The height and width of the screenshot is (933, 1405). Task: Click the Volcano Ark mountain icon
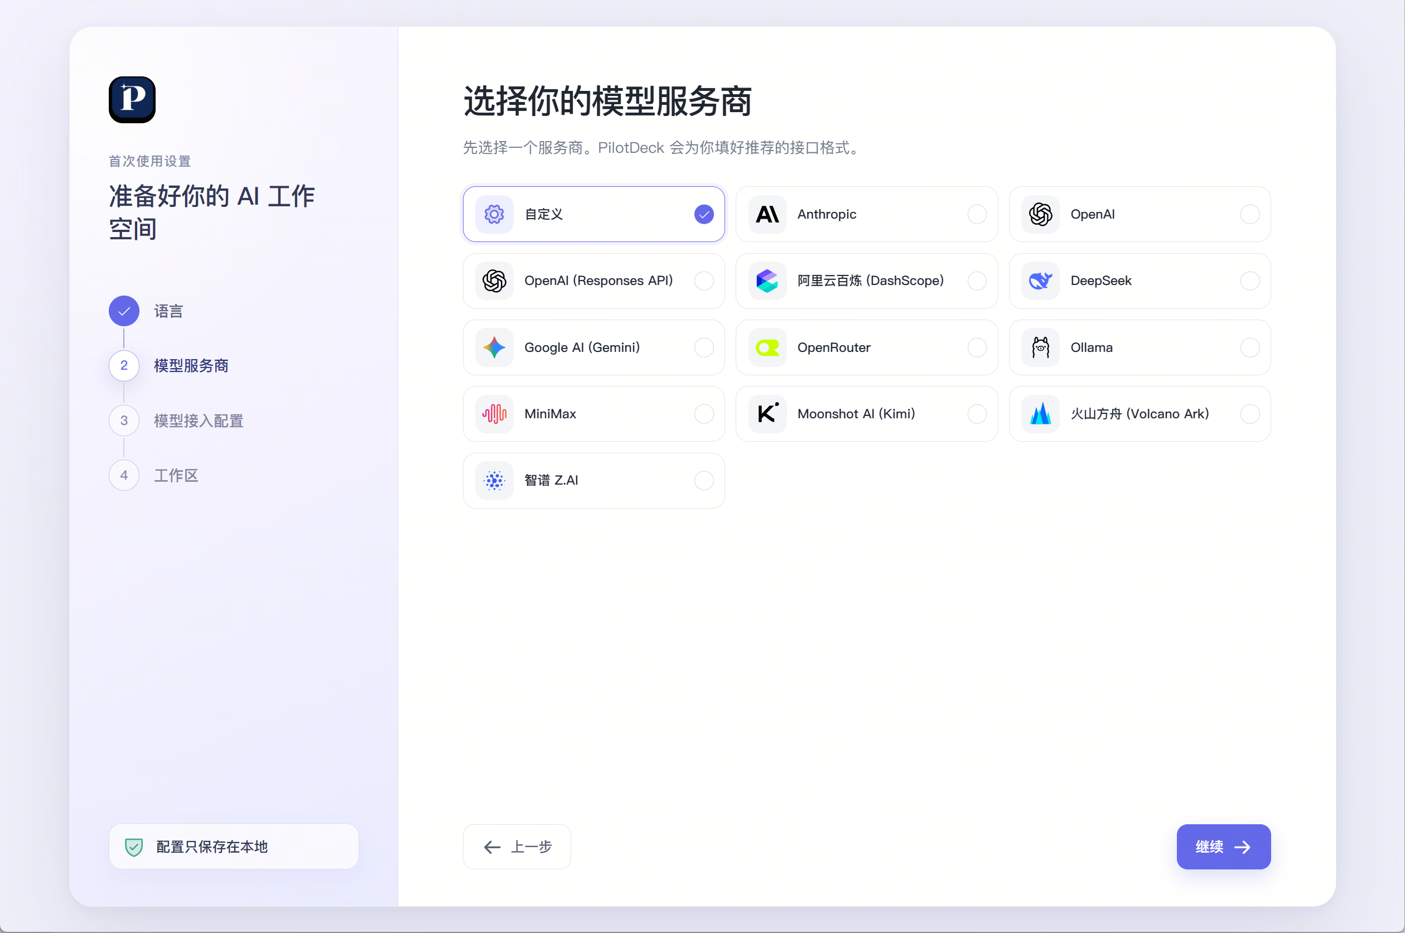[1040, 414]
